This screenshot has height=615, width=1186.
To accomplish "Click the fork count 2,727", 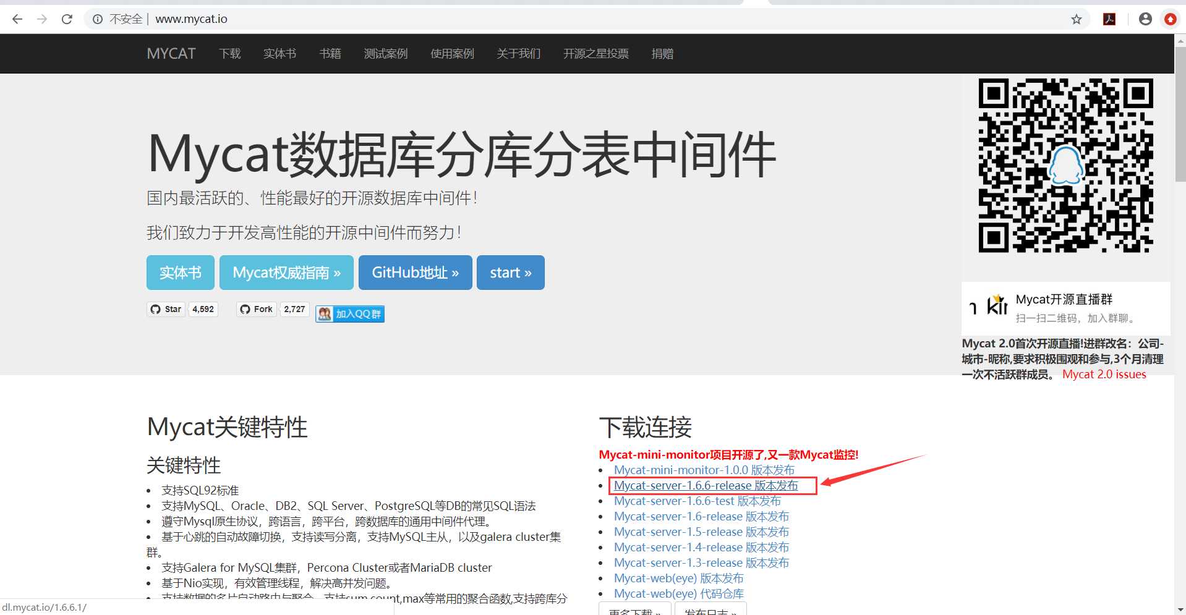I will [x=294, y=309].
